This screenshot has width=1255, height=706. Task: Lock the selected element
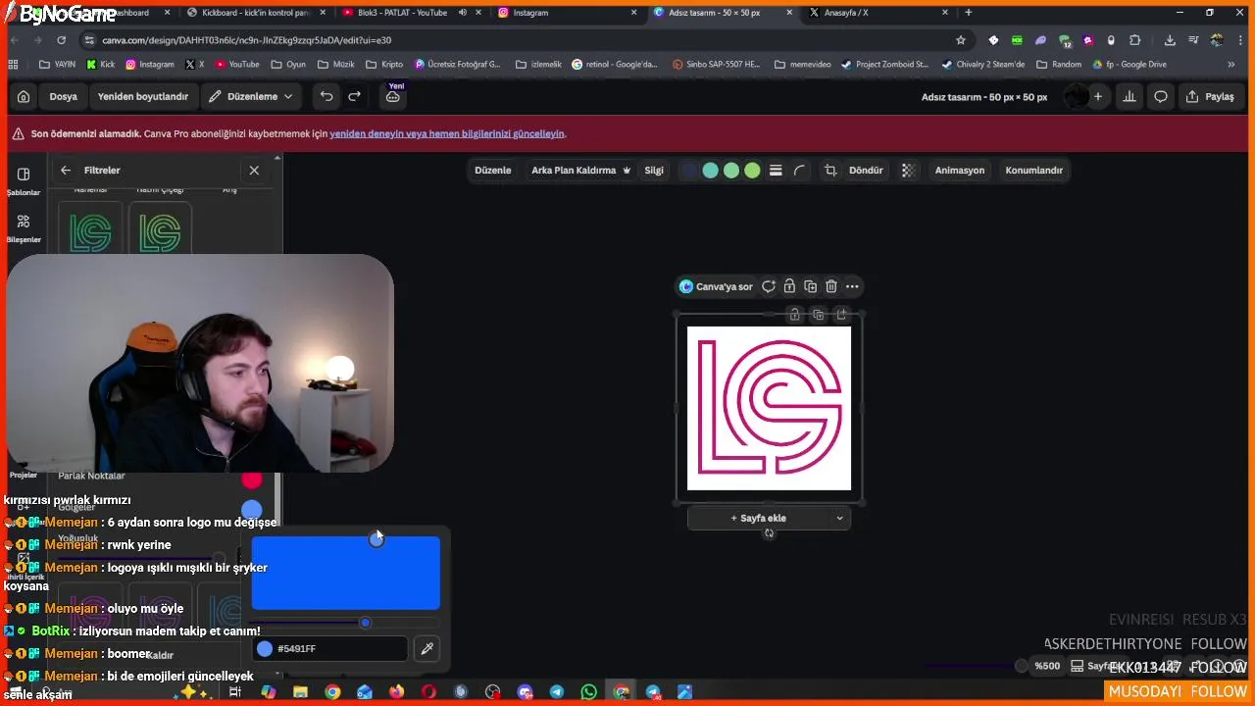(789, 286)
